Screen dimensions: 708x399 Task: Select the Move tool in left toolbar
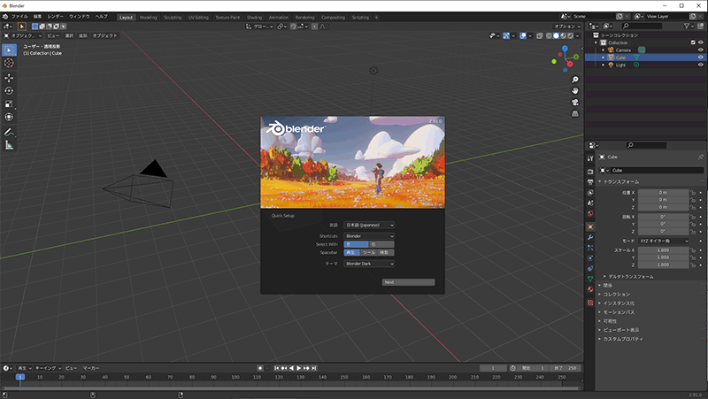click(9, 78)
